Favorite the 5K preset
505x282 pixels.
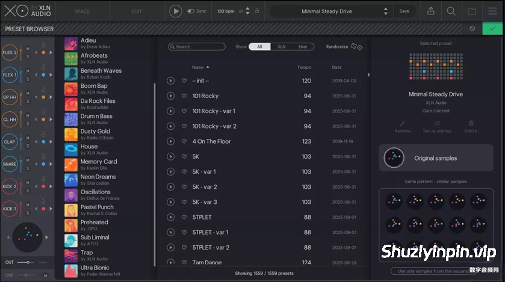[184, 156]
